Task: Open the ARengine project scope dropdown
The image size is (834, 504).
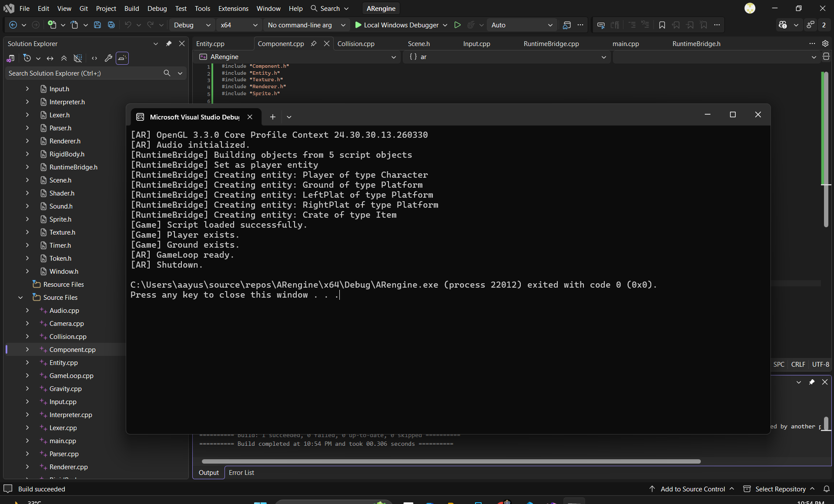Action: [x=297, y=57]
